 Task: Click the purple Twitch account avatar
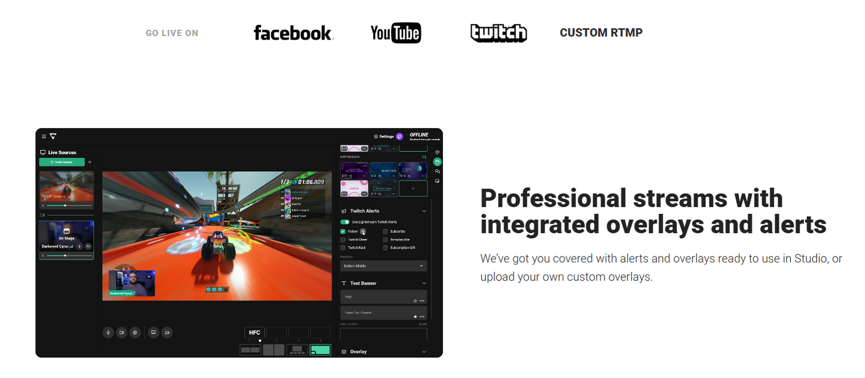(x=400, y=137)
